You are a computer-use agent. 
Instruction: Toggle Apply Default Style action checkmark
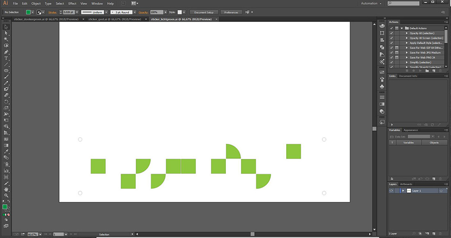(x=392, y=43)
